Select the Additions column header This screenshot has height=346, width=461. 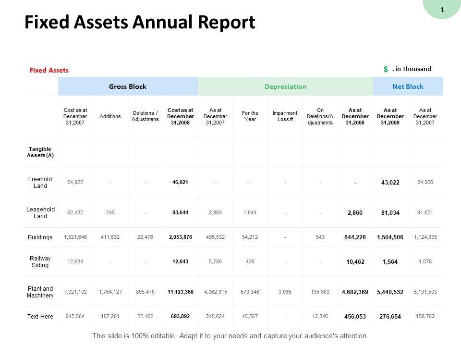pos(110,116)
